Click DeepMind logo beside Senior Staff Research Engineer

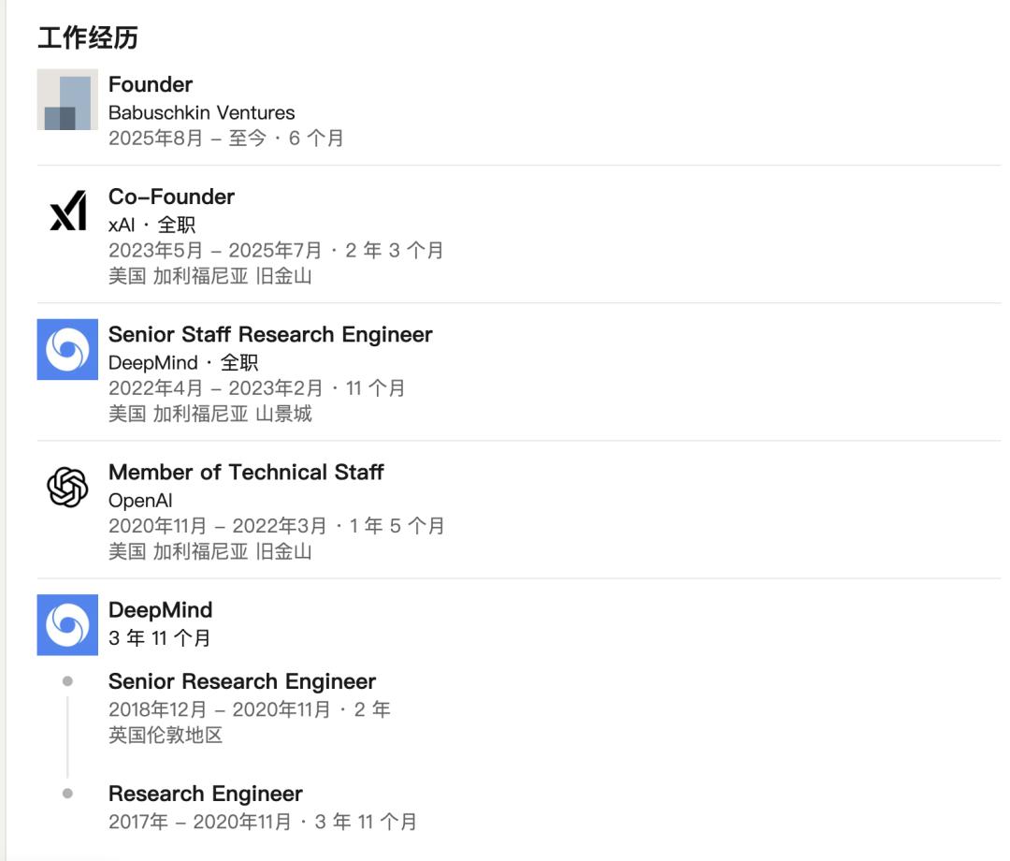[x=67, y=349]
